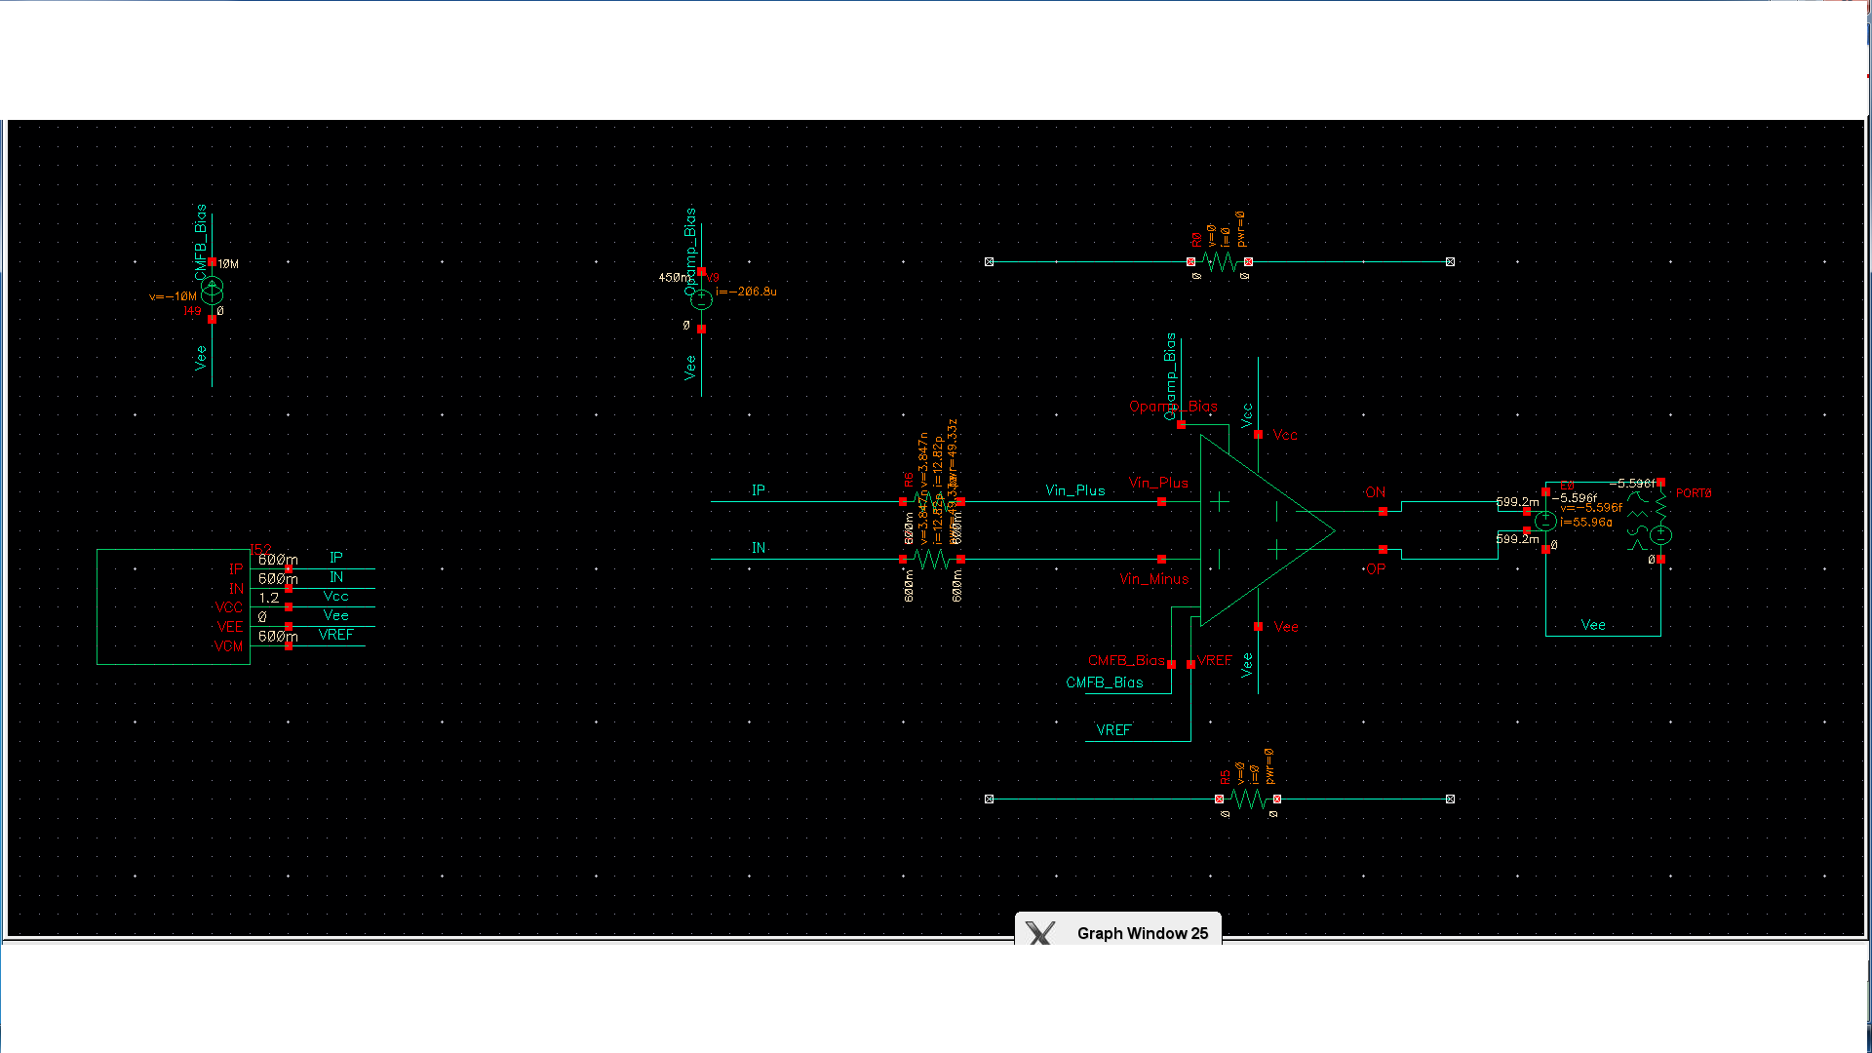1872x1053 pixels.
Task: Click the R0 resistor at top
Action: [1219, 261]
